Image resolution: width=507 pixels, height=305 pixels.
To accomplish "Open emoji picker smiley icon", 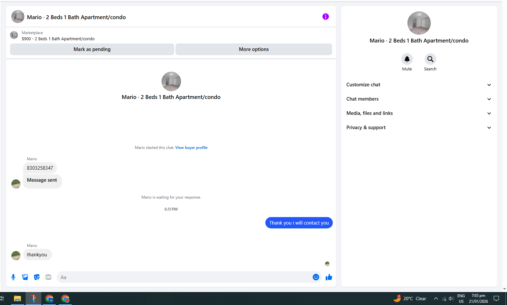I will click(316, 277).
